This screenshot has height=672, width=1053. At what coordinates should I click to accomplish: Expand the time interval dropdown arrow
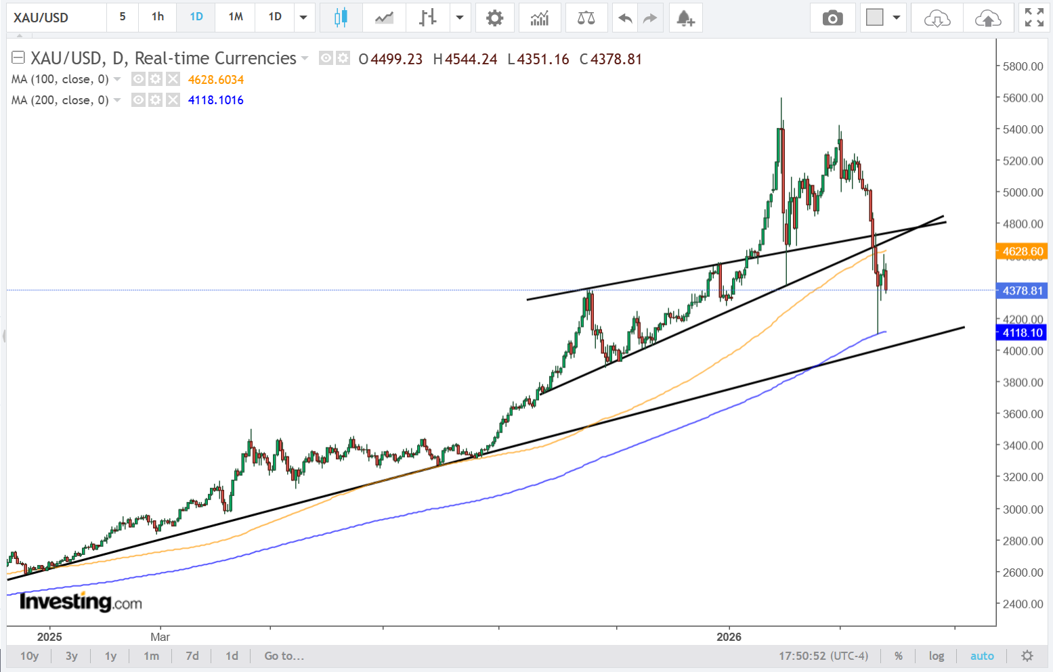303,18
